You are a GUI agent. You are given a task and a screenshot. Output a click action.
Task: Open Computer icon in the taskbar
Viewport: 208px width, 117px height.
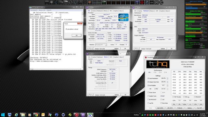(9, 115)
